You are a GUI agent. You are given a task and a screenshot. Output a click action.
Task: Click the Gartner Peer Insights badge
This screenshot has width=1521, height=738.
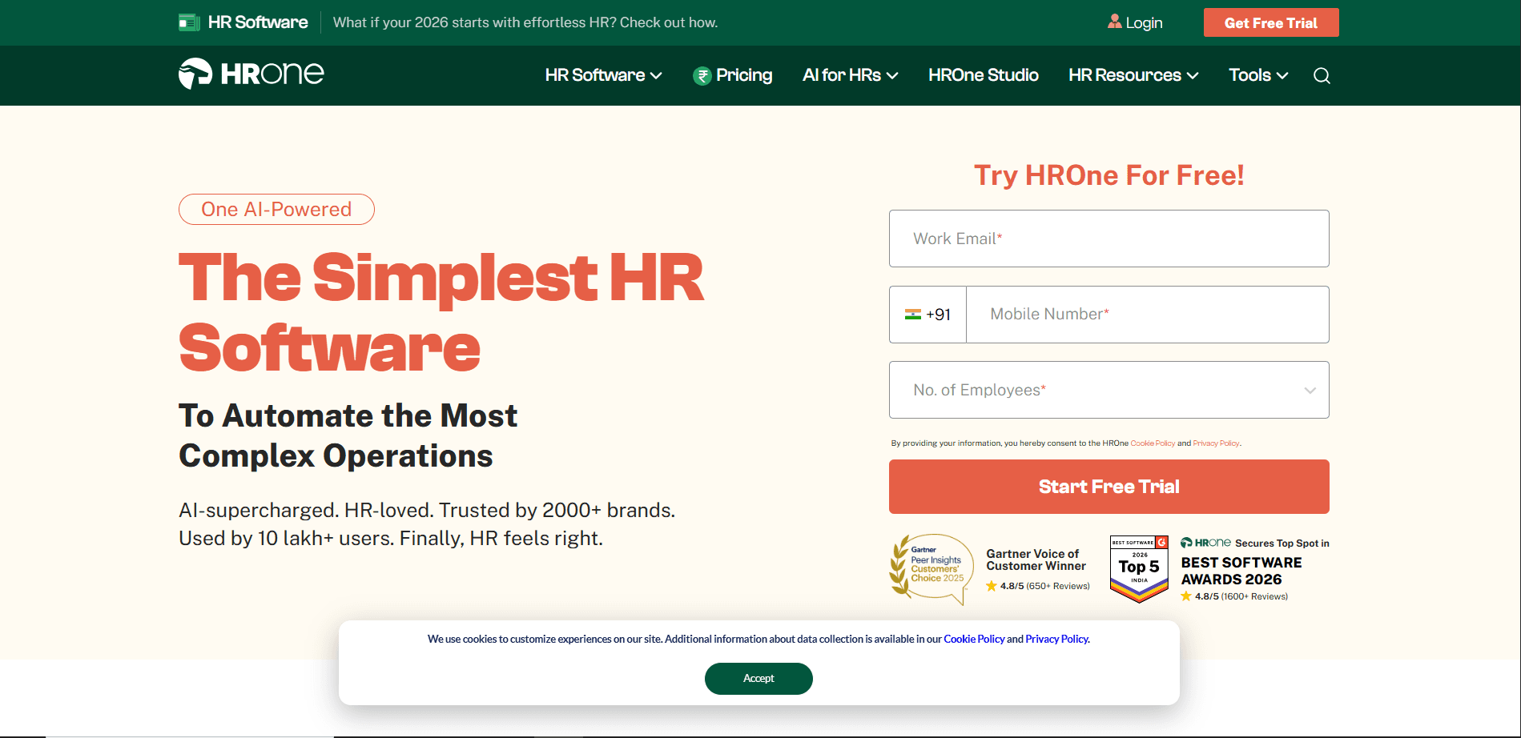tap(931, 568)
